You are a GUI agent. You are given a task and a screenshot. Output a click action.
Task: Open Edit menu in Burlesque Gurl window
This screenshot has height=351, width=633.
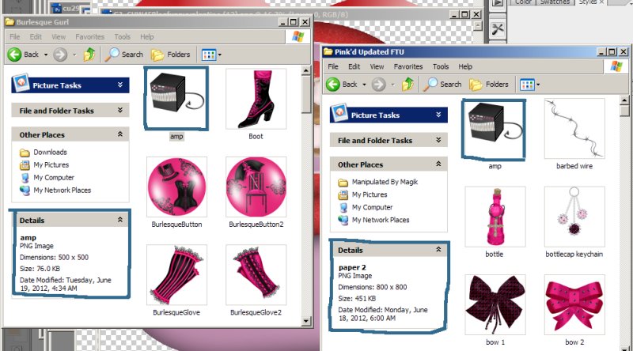tap(36, 36)
